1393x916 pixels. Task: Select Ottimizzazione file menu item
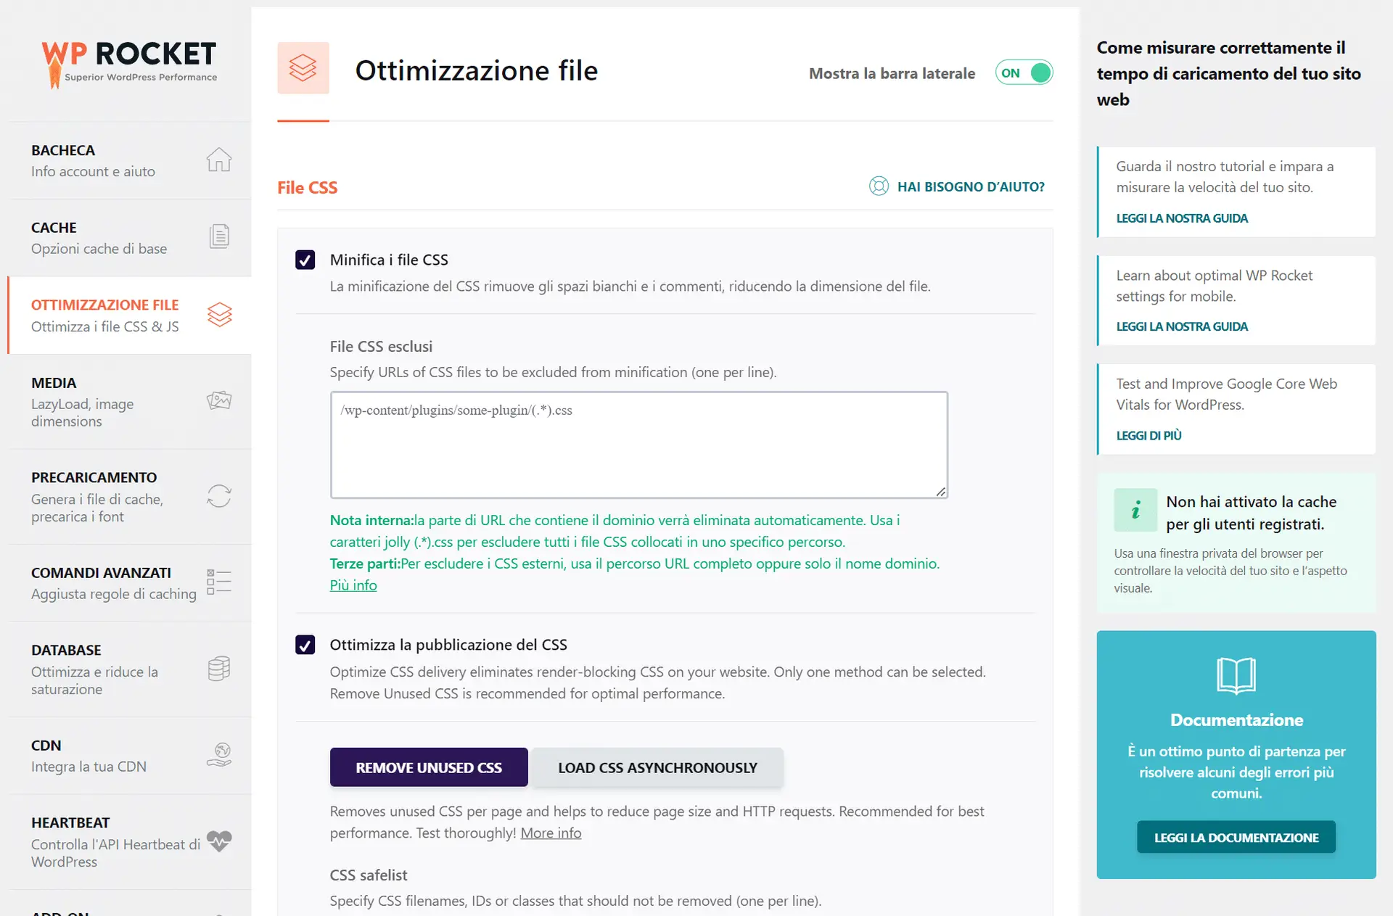(131, 315)
